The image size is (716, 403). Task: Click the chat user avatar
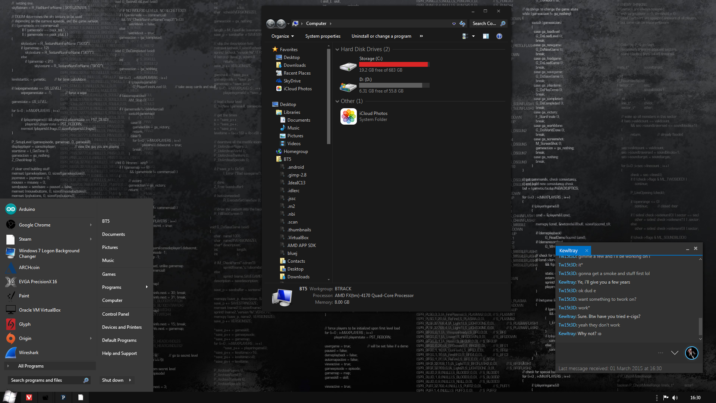click(x=692, y=353)
